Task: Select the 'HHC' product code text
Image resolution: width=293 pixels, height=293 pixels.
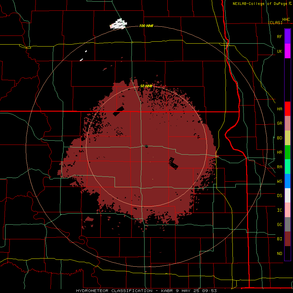Action: [x=286, y=20]
